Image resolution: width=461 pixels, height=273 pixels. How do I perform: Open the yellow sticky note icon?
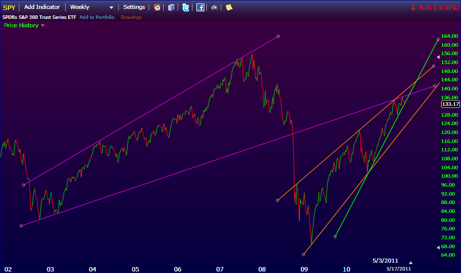click(x=229, y=7)
